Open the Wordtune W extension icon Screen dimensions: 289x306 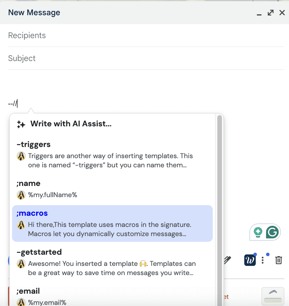tap(250, 260)
